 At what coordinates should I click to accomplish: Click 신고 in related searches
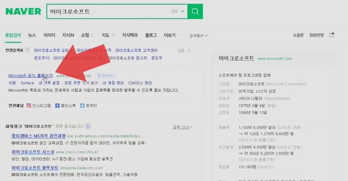coord(181,50)
